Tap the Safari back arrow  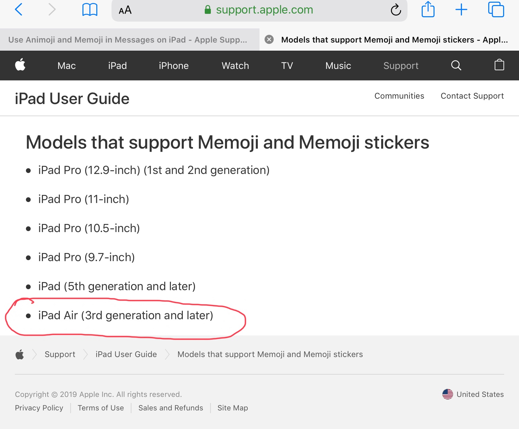[19, 9]
